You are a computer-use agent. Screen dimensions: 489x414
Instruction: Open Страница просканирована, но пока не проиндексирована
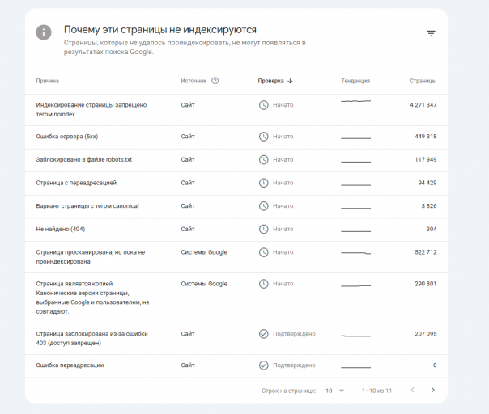(236, 257)
